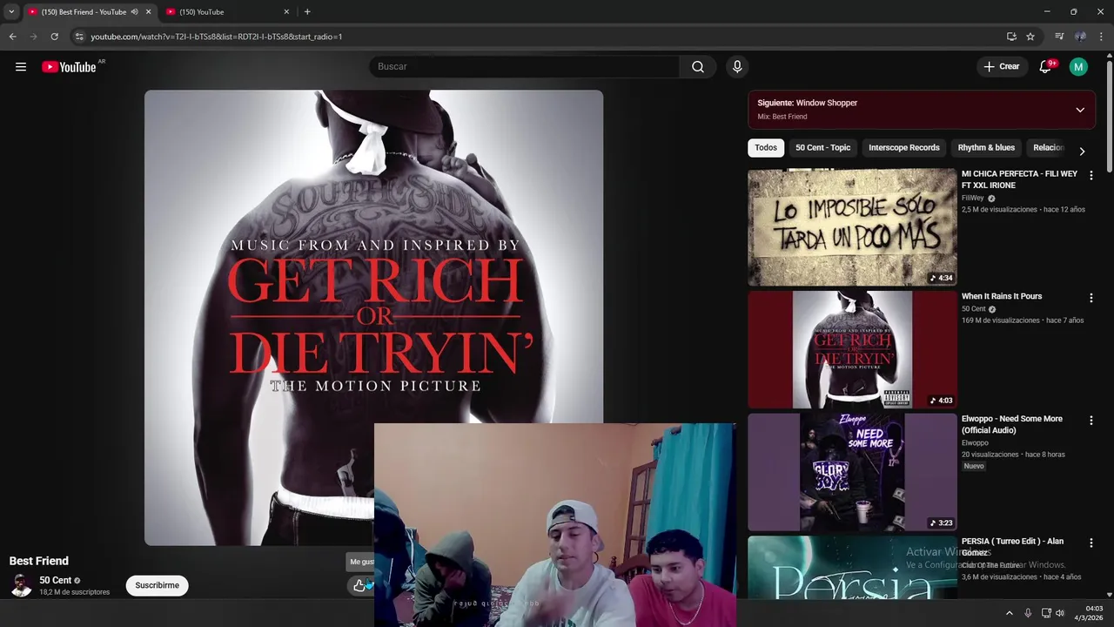This screenshot has width=1114, height=627.
Task: Go to the YouTube home logo
Action: pyautogui.click(x=69, y=67)
